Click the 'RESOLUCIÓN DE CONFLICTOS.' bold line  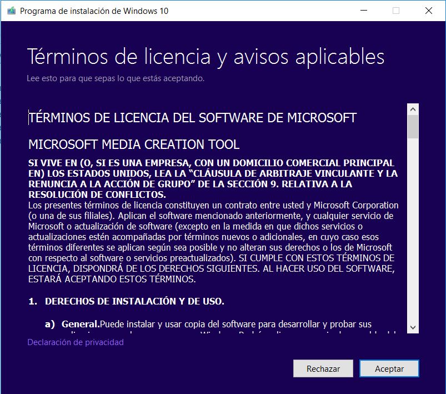[97, 194]
